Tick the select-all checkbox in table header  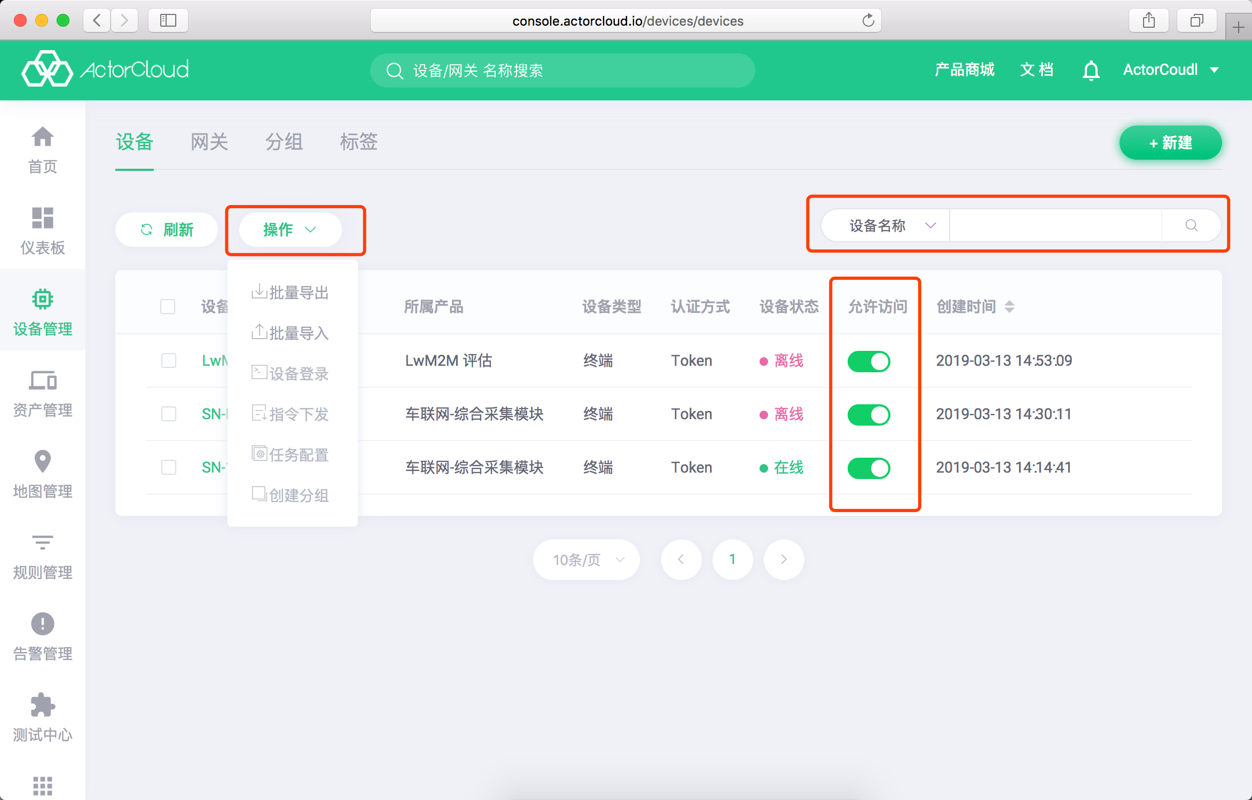tap(168, 307)
